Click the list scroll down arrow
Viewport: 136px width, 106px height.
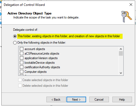[121, 73]
